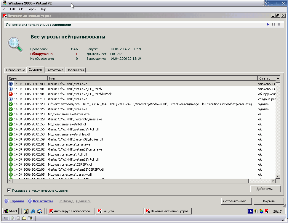Select row Модуль: csrss.exe\basesrv.dll
288x223 pixels.
tap(142, 174)
